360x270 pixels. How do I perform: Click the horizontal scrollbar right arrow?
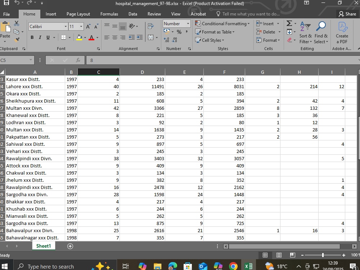(355, 246)
